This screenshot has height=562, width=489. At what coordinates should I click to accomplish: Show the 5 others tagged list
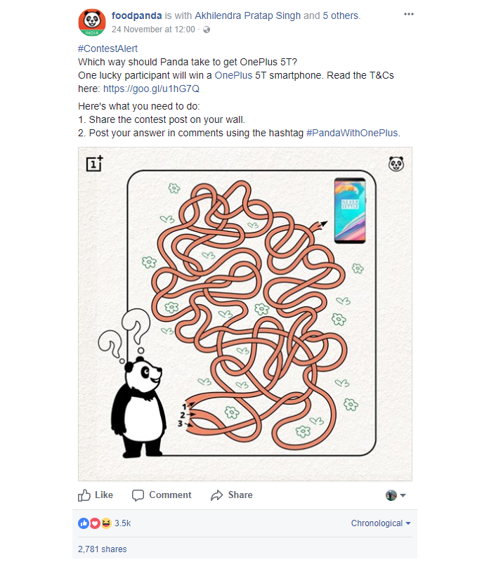(341, 15)
